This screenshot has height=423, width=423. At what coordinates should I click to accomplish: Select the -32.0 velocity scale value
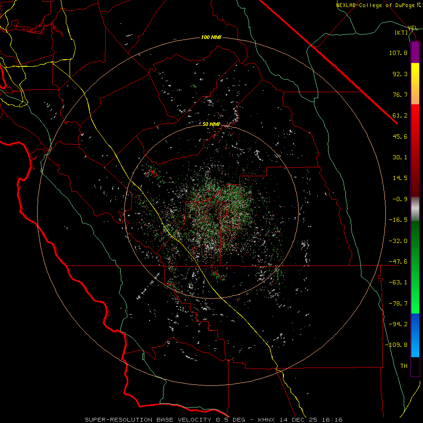pyautogui.click(x=398, y=241)
